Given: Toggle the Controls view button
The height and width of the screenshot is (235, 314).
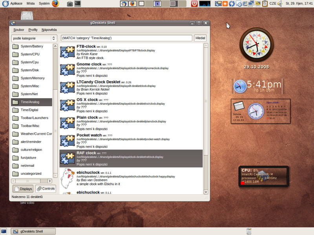Looking at the screenshot, I should (46, 189).
